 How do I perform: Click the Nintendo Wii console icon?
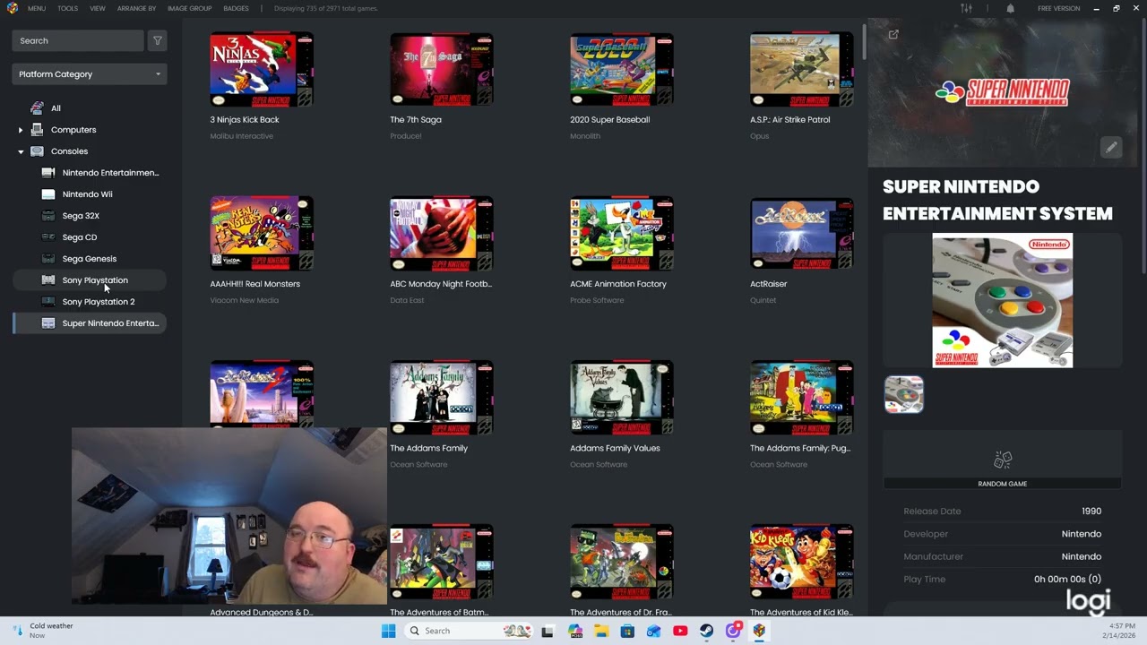tap(48, 194)
